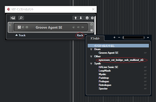Click the up arrow in the VST rack toolbar
156x102 pixels.
click(x=76, y=18)
